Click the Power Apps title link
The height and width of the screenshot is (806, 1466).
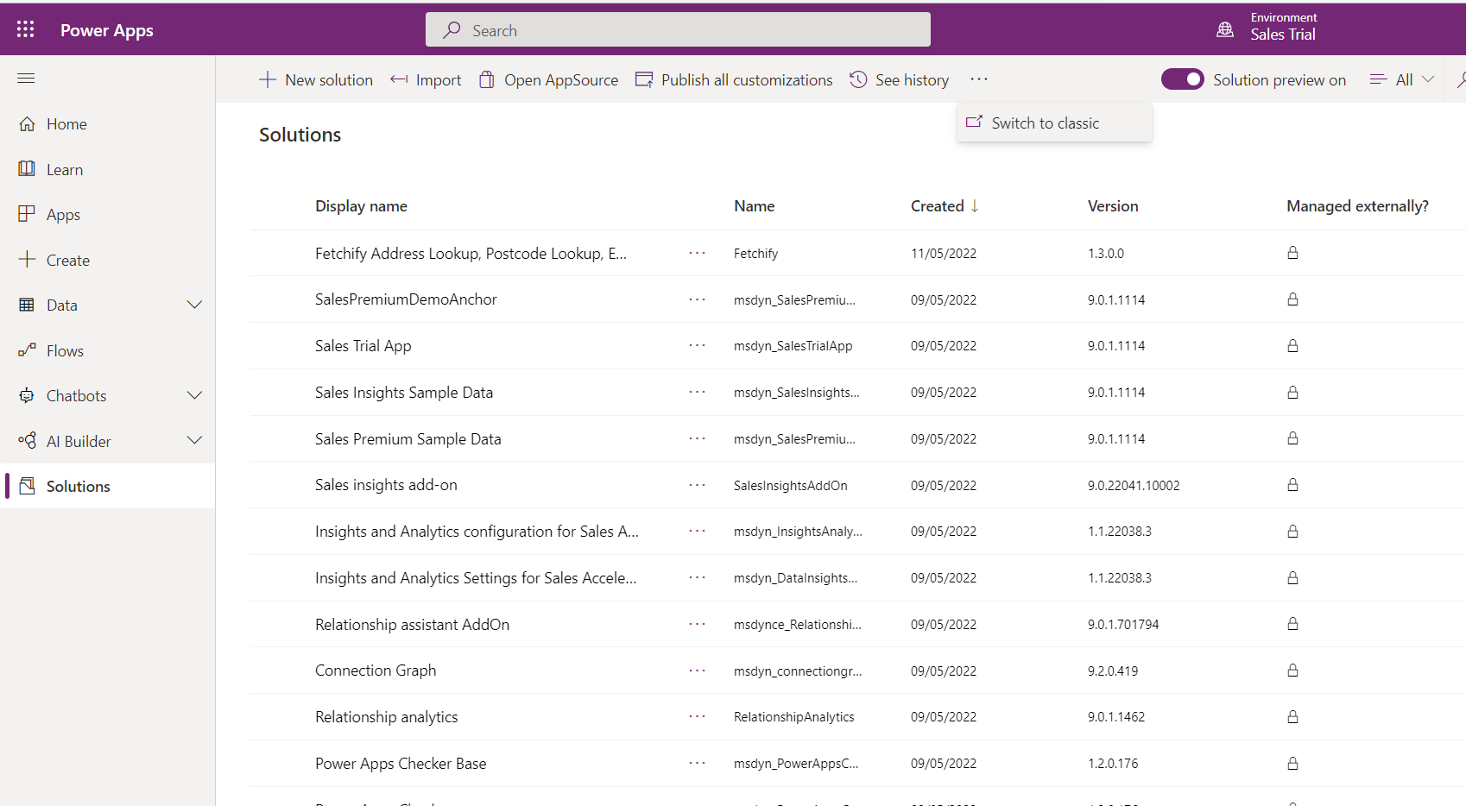pos(107,30)
